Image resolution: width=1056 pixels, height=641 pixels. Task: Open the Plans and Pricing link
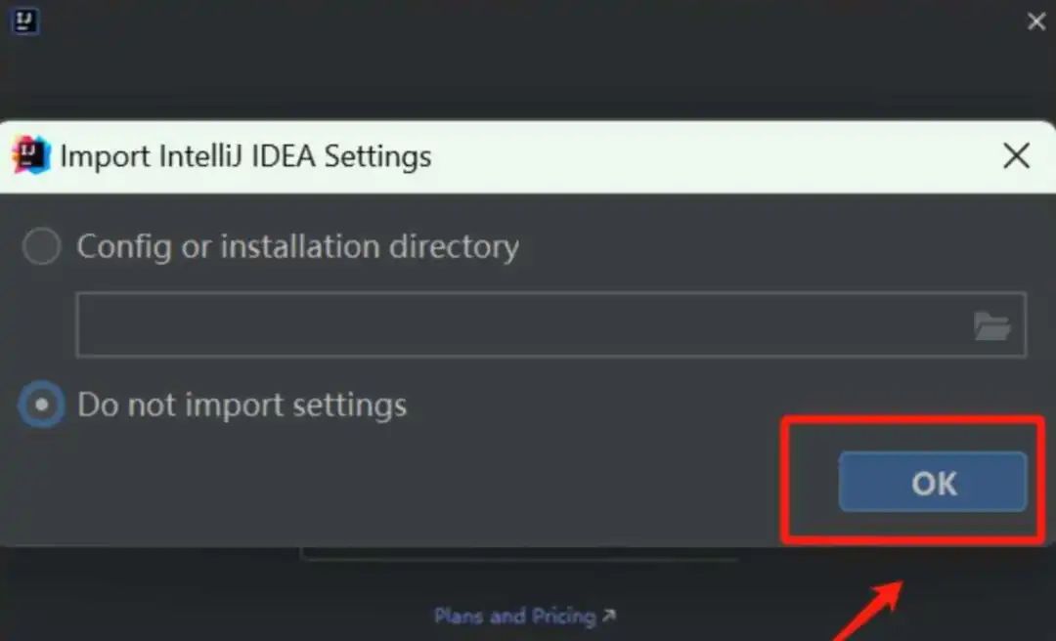point(515,616)
